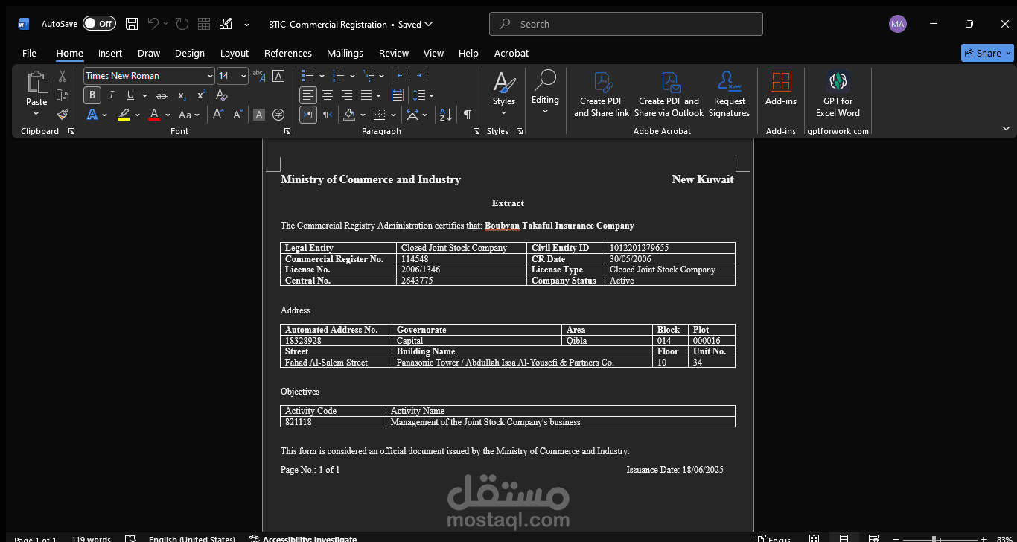Expand the Paste options arrow

[x=36, y=114]
